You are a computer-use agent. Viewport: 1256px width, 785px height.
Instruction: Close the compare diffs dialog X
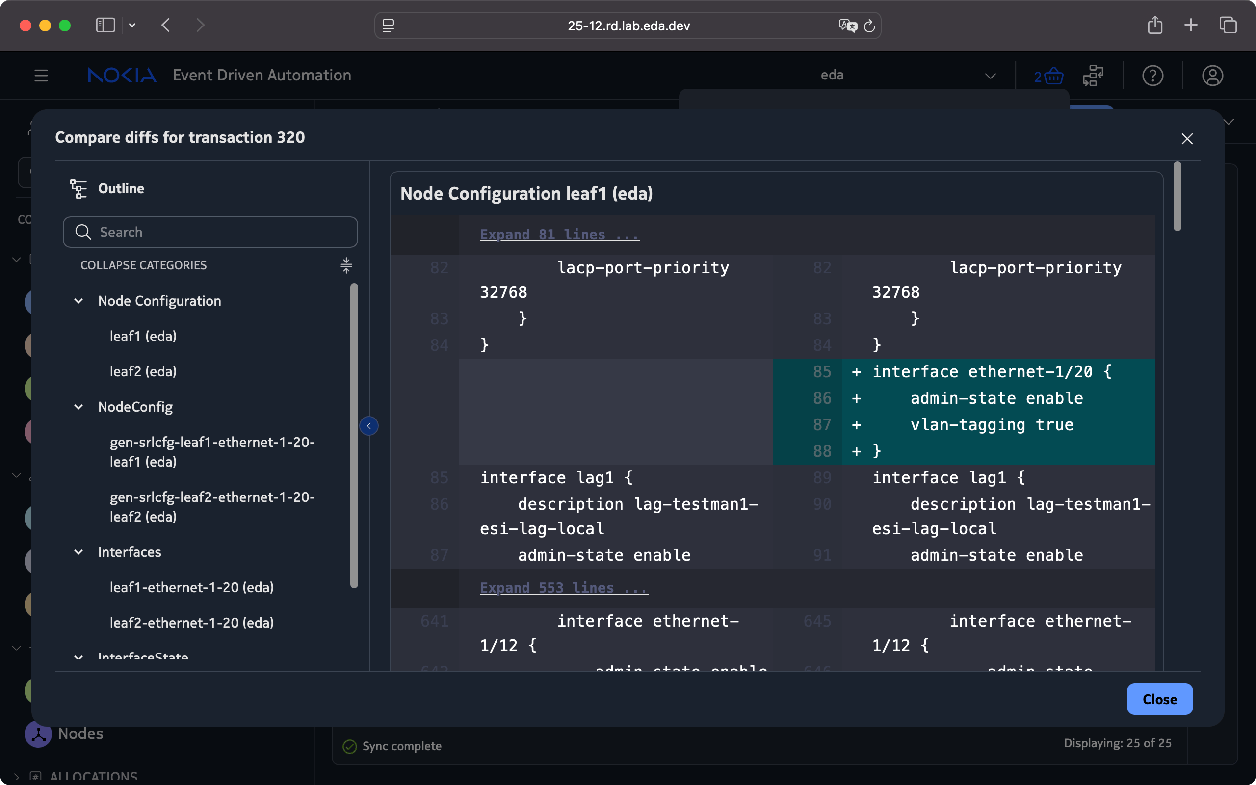(x=1186, y=139)
